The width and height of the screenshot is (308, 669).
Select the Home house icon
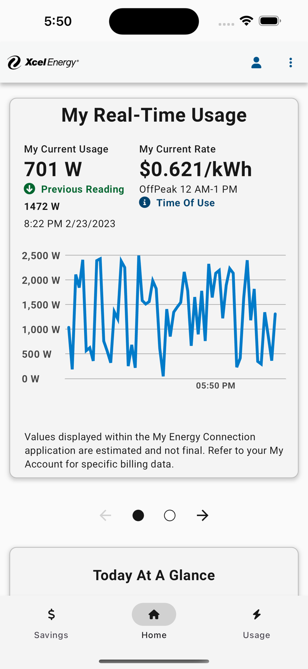pos(154,614)
